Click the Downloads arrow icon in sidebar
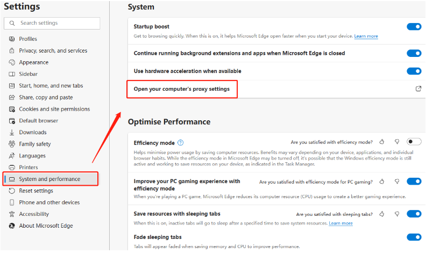The height and width of the screenshot is (254, 440). pos(12,132)
